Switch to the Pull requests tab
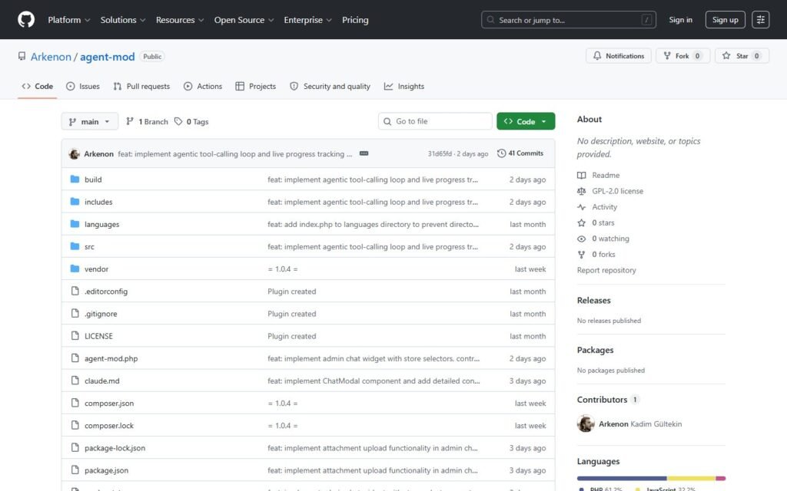Screen dimensions: 787x491 click(141, 86)
